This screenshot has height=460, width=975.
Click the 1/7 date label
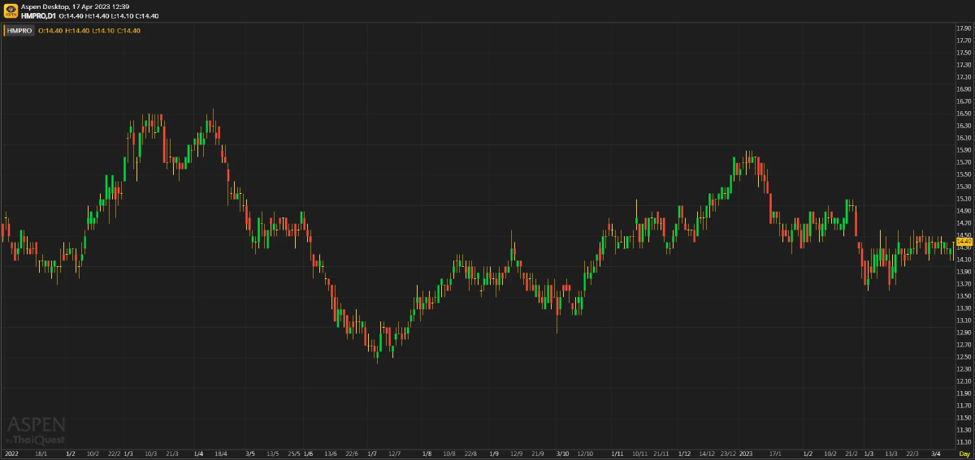click(372, 454)
